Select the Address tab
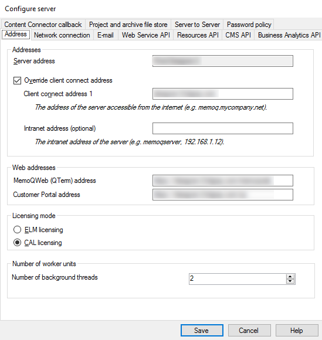Viewport: 322px width, 340px height. tap(16, 34)
